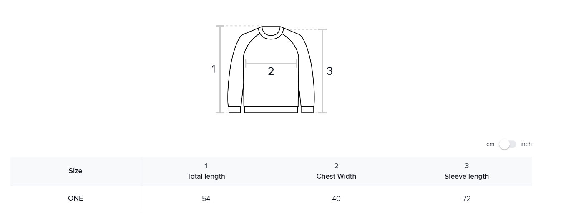571x216 pixels.
Task: Click the sweater diagram's neck collar
Action: (x=271, y=33)
